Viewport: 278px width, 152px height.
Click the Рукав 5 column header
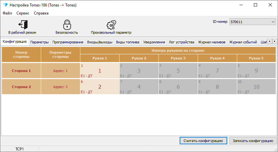(256, 58)
